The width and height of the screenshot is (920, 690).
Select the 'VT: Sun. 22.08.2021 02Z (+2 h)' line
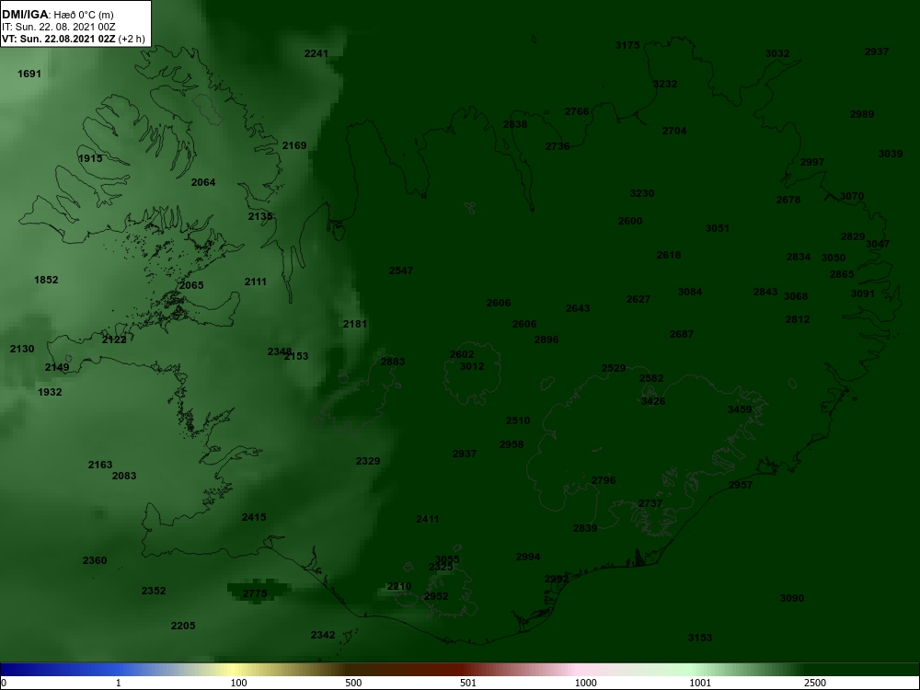point(74,39)
